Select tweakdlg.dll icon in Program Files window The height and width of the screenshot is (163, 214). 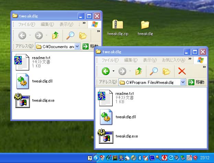(x=106, y=117)
